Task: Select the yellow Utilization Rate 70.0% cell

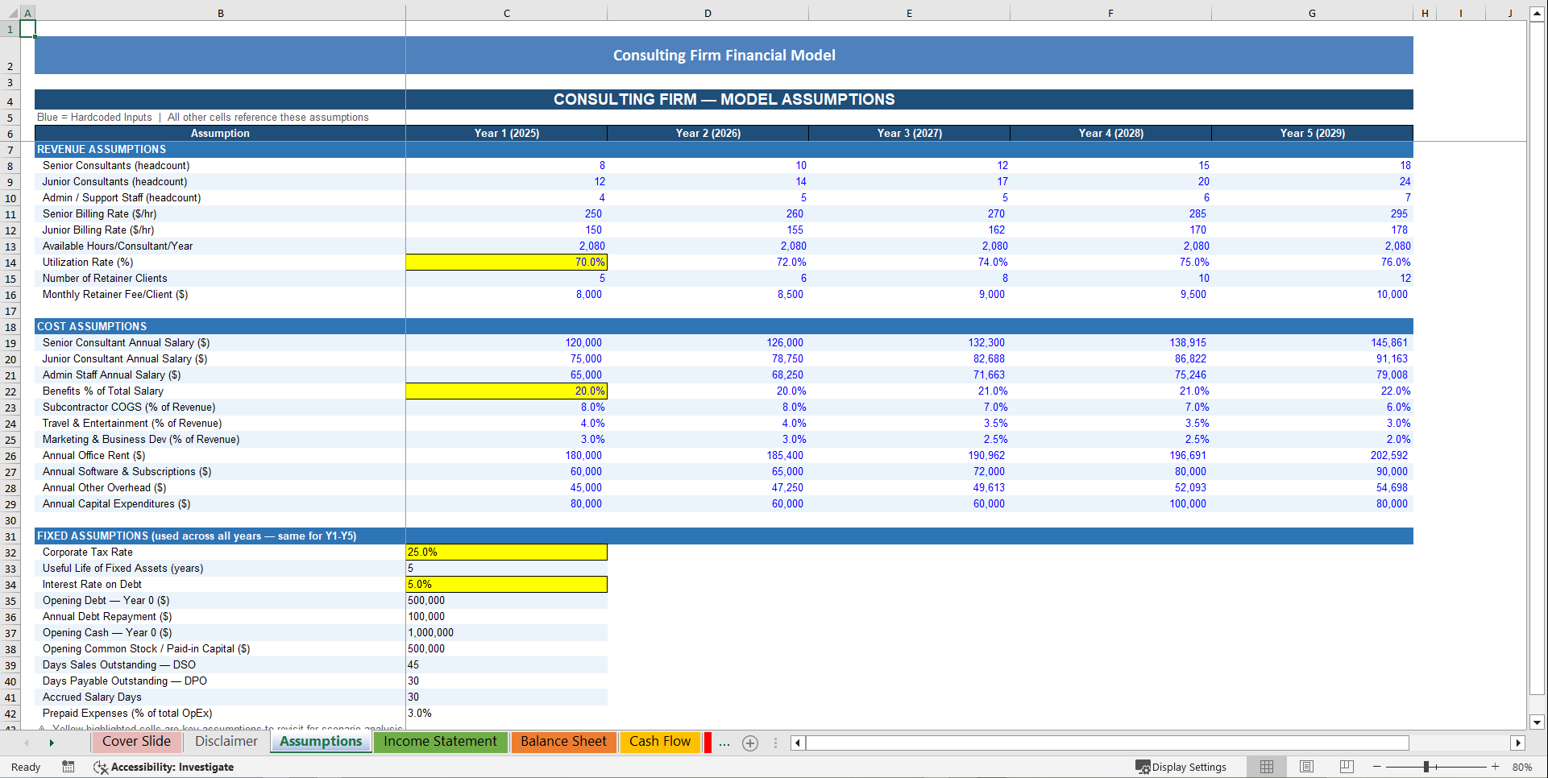Action: pos(507,262)
